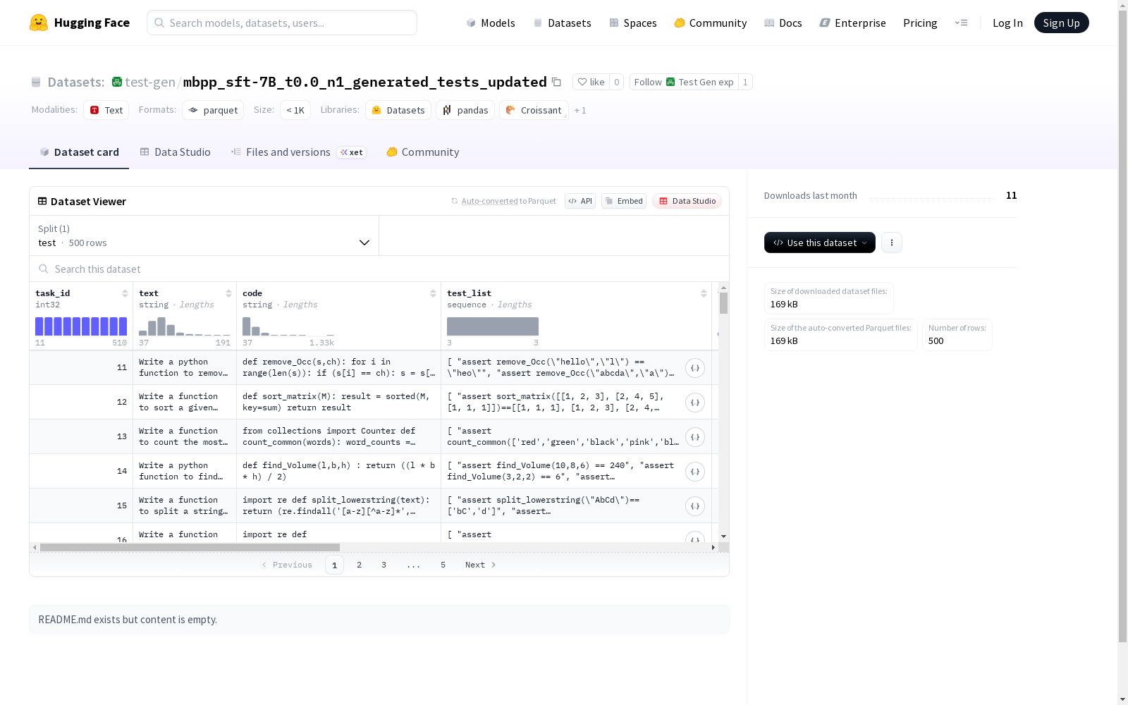Show the +1 more libraries
The image size is (1128, 705).
tap(580, 110)
